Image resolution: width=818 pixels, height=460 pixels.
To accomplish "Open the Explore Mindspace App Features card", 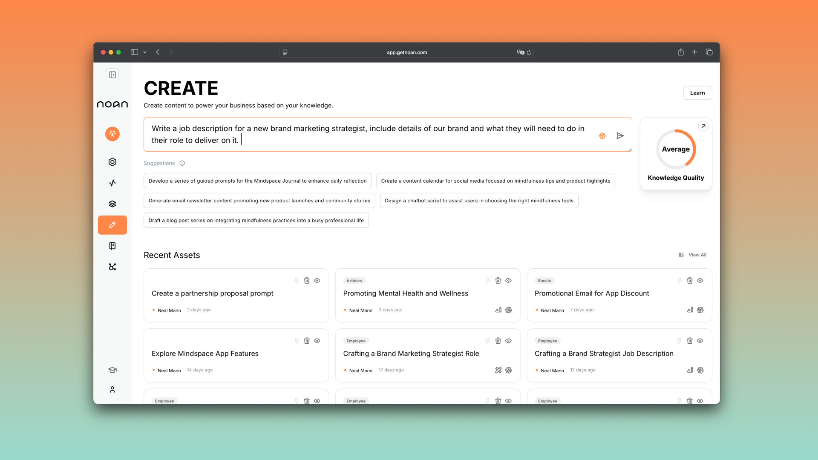I will [x=236, y=355].
